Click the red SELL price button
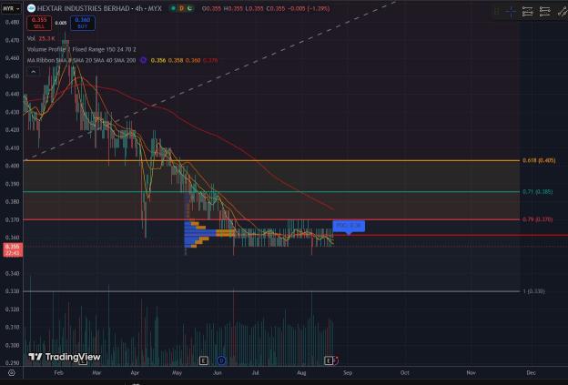 [39, 23]
